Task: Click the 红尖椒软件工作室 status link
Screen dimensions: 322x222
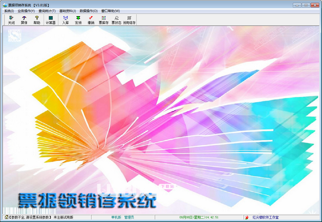Action: [x=266, y=217]
